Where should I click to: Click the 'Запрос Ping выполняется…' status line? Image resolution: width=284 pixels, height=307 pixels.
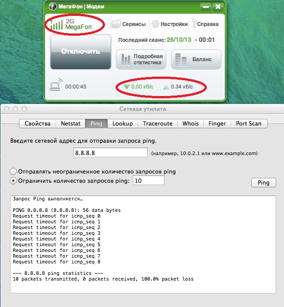[48, 199]
